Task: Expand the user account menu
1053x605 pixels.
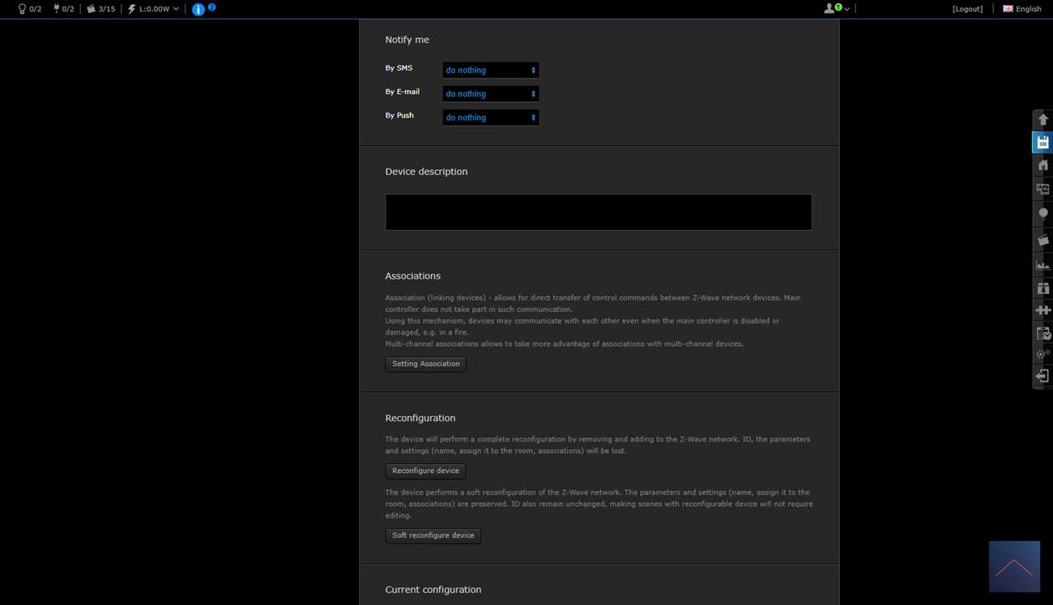Action: point(836,9)
